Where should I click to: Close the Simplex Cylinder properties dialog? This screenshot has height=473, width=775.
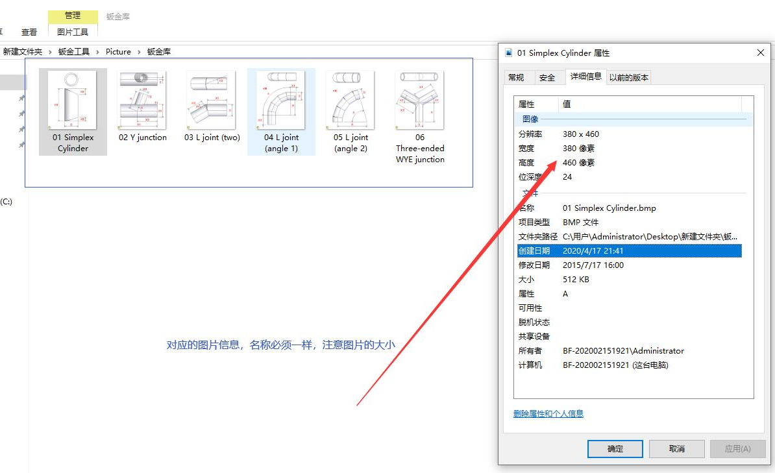pyautogui.click(x=760, y=53)
